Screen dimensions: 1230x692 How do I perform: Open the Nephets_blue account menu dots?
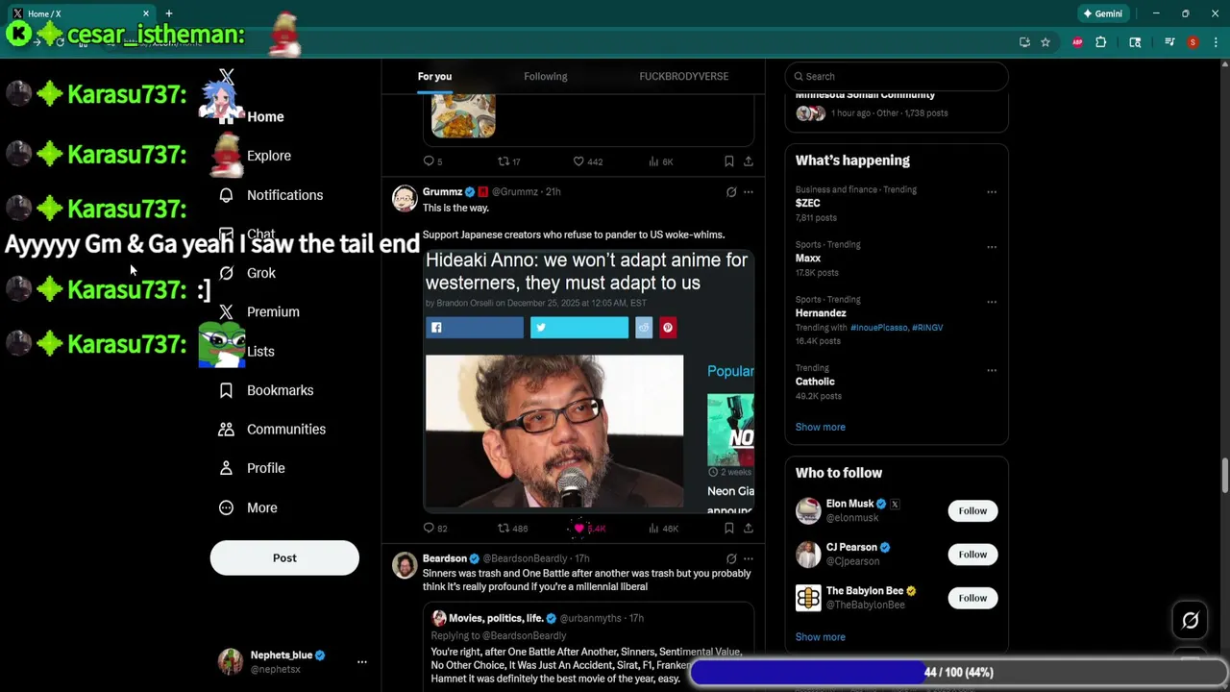[x=361, y=662]
